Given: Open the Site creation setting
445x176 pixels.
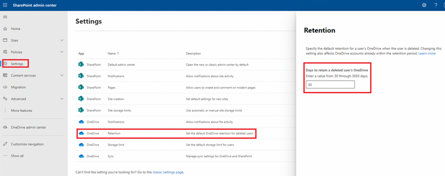Looking at the screenshot, I should [x=116, y=99].
